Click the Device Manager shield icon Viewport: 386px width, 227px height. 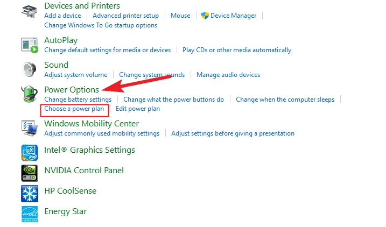coord(205,16)
